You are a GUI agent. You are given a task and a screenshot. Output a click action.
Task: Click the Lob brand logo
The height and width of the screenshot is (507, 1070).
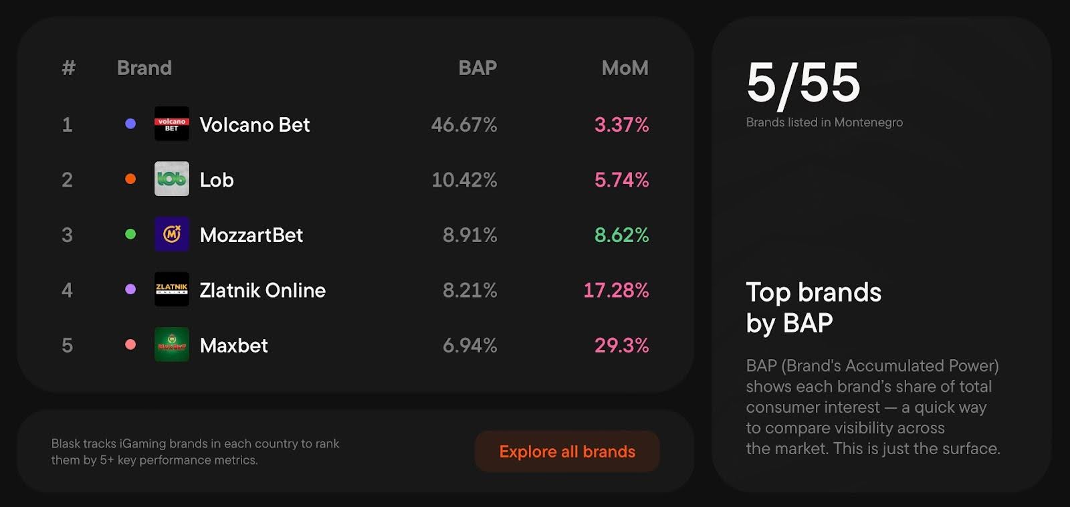(172, 179)
